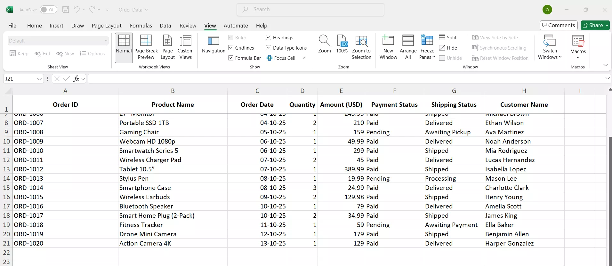Viewport: 612px width, 266px height.
Task: Split the worksheet window
Action: (x=447, y=38)
